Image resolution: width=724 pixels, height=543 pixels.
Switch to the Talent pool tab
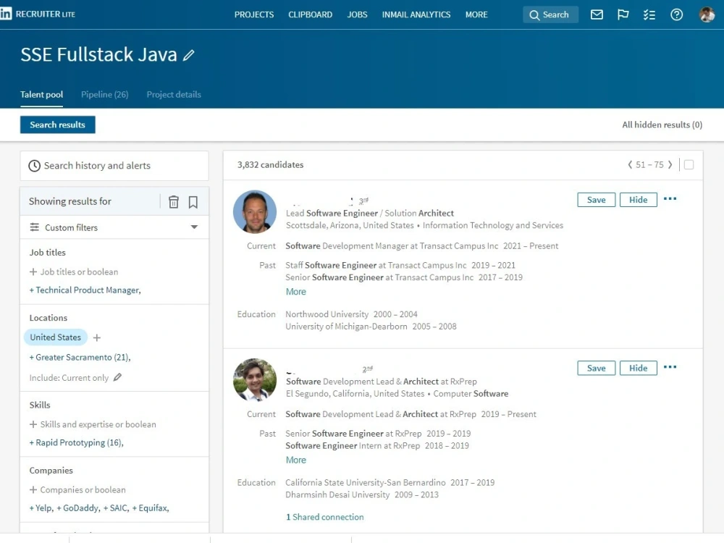[x=41, y=95]
